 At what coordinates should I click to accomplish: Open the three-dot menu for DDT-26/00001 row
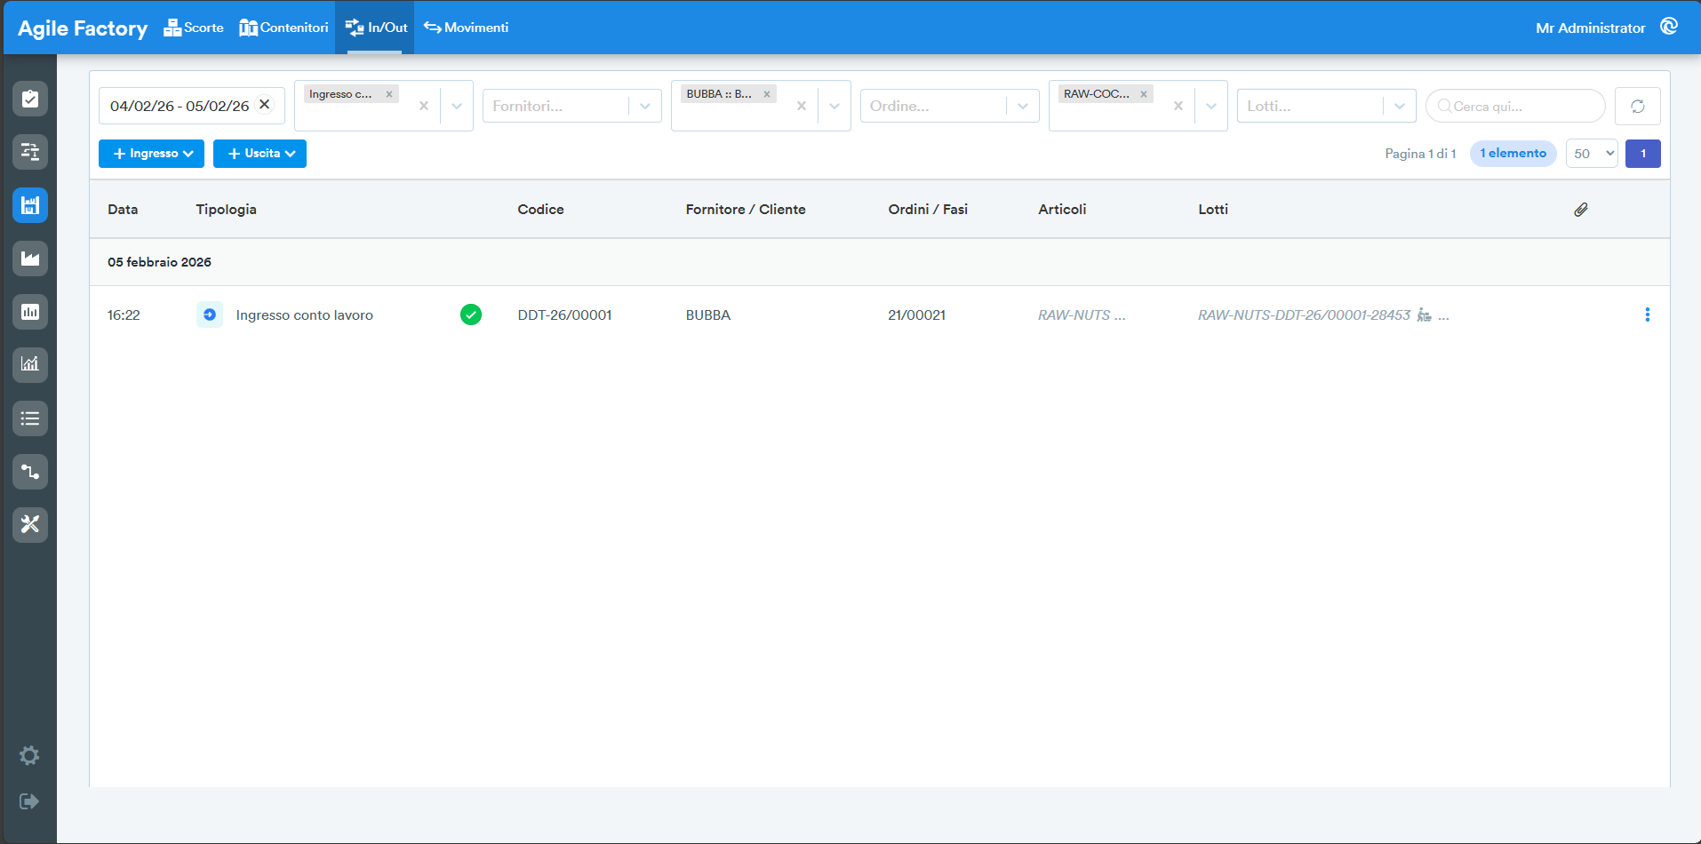[x=1647, y=315]
